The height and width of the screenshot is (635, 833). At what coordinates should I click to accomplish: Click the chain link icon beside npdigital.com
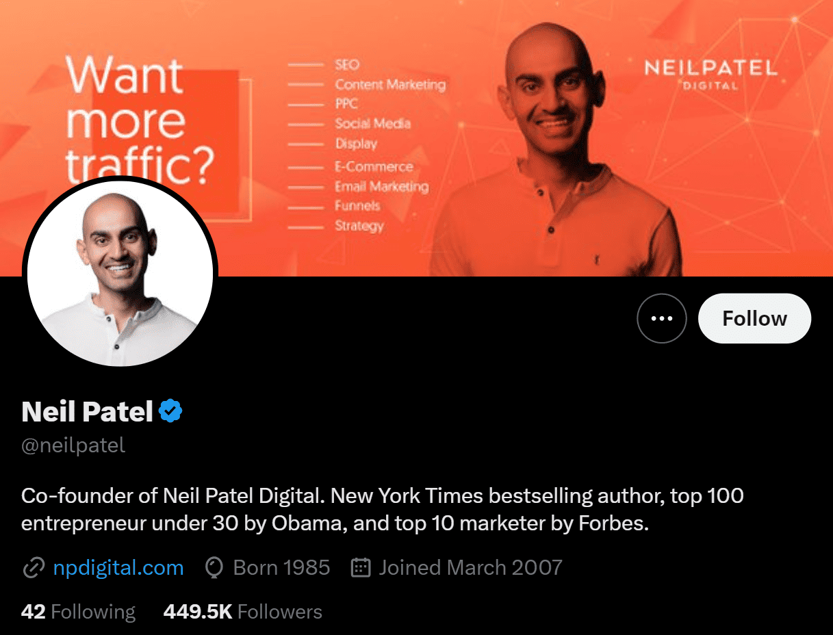(34, 568)
